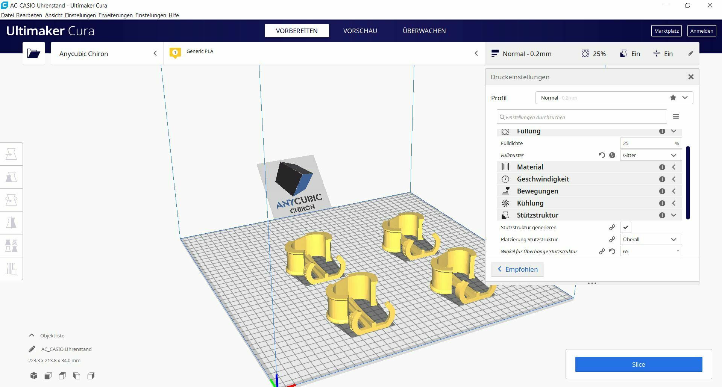The width and height of the screenshot is (722, 387).
Task: Select the Move tool in left toolbar
Action: coord(11,154)
